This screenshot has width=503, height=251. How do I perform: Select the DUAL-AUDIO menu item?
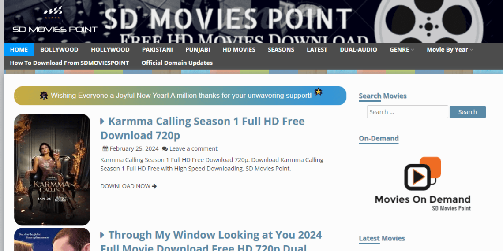tap(358, 50)
